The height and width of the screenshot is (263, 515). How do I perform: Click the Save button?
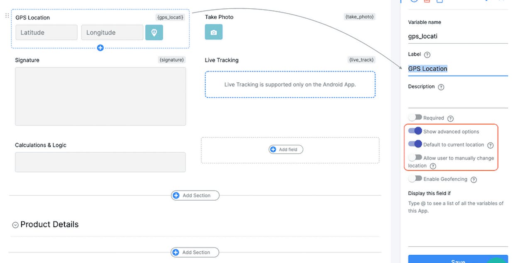point(458,259)
